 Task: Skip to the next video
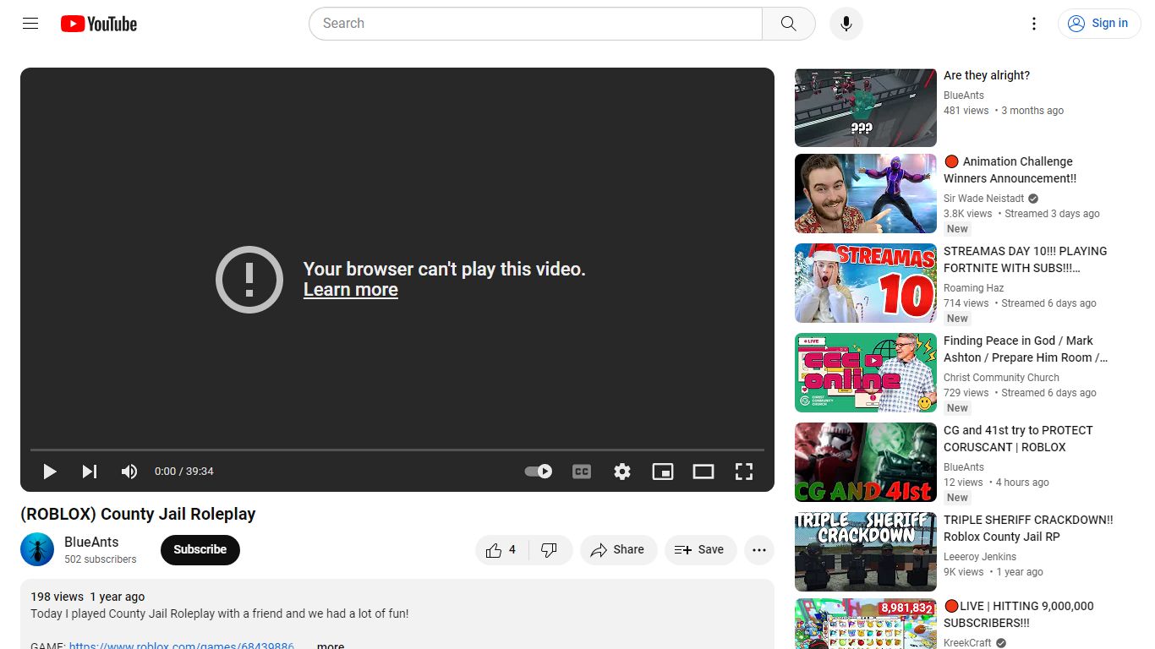tap(90, 472)
